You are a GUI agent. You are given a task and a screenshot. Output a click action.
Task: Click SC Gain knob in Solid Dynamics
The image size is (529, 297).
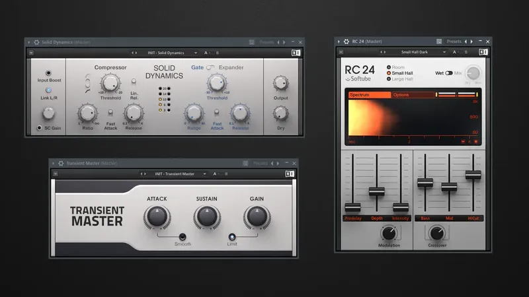(48, 114)
